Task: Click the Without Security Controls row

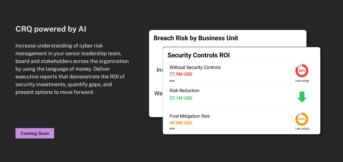Action: point(239,73)
